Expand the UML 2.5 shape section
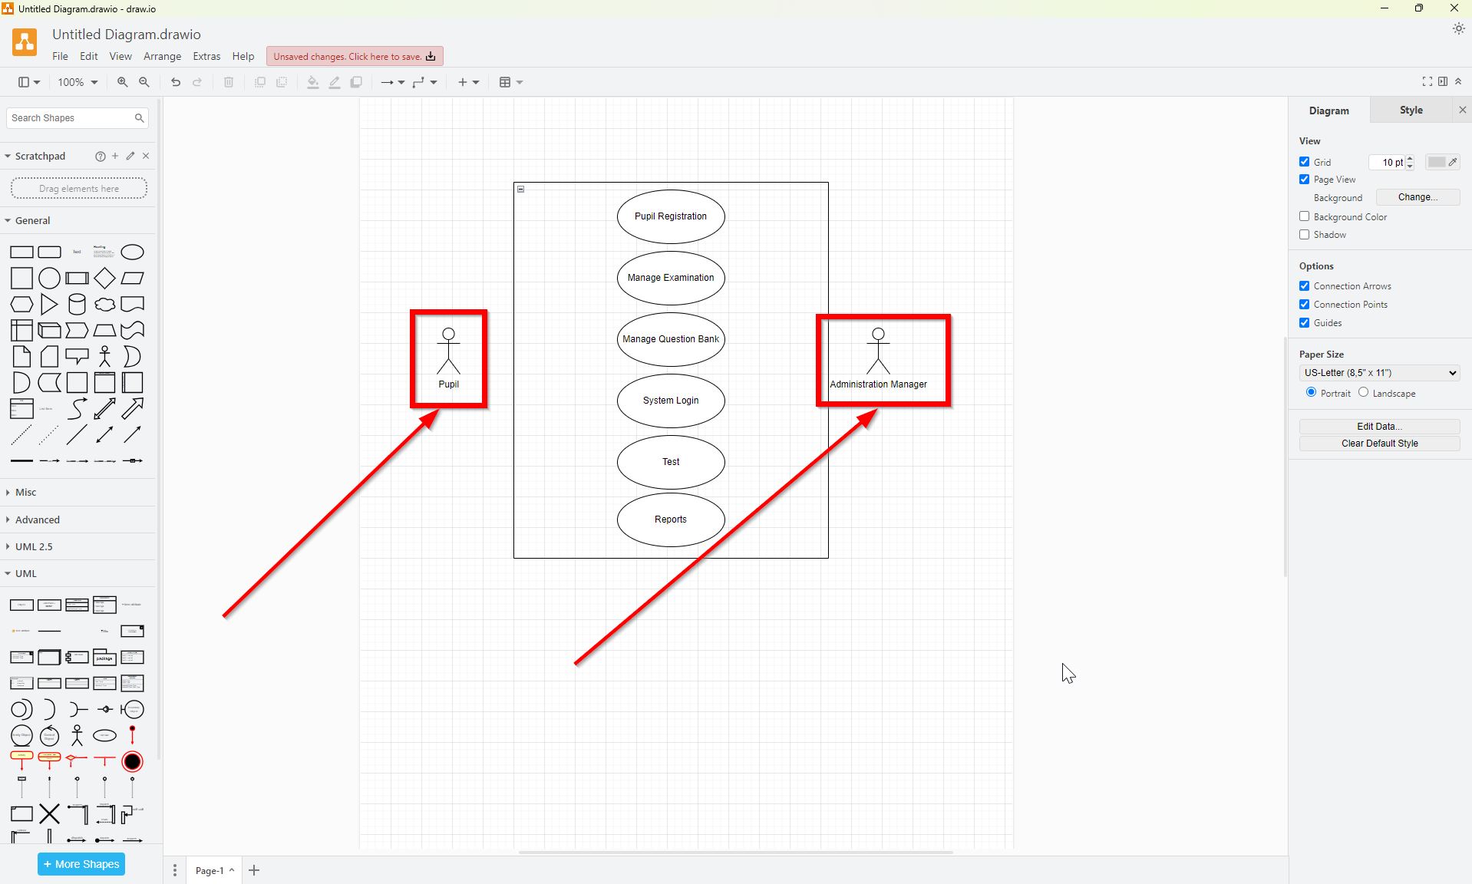The height and width of the screenshot is (884, 1472). (x=34, y=546)
